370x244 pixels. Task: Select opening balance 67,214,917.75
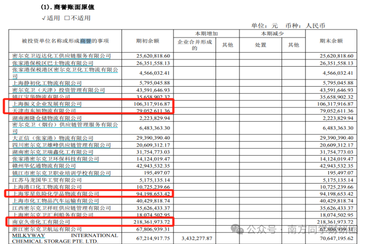point(153,238)
